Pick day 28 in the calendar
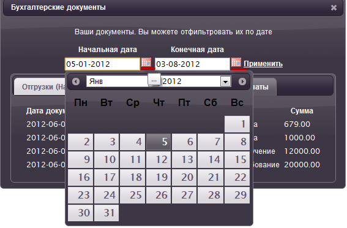347x228 pixels. click(211, 195)
